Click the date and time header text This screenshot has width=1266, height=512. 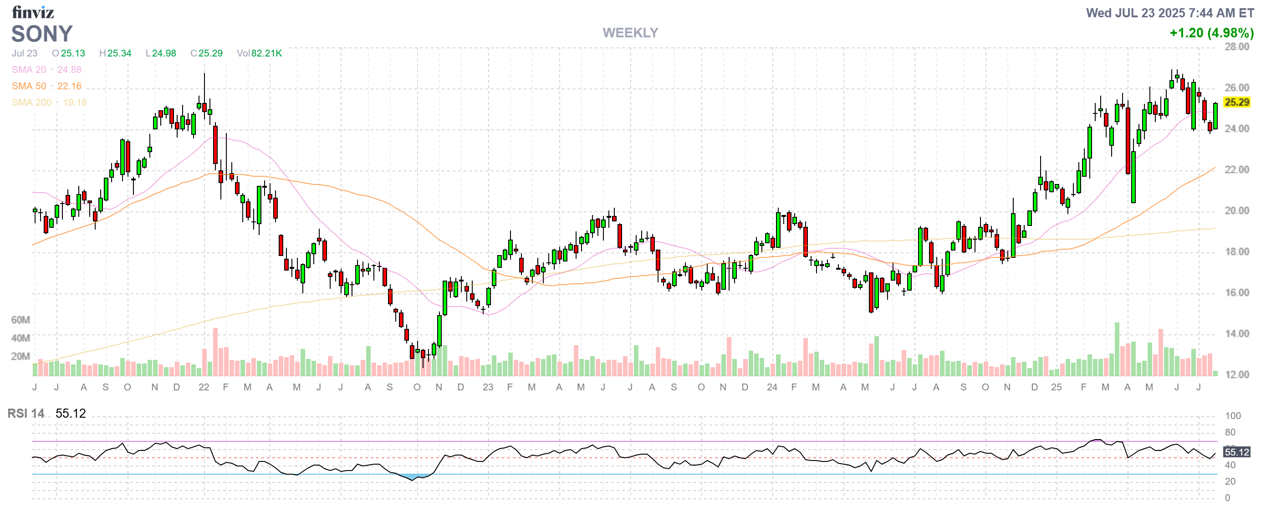pos(1169,13)
